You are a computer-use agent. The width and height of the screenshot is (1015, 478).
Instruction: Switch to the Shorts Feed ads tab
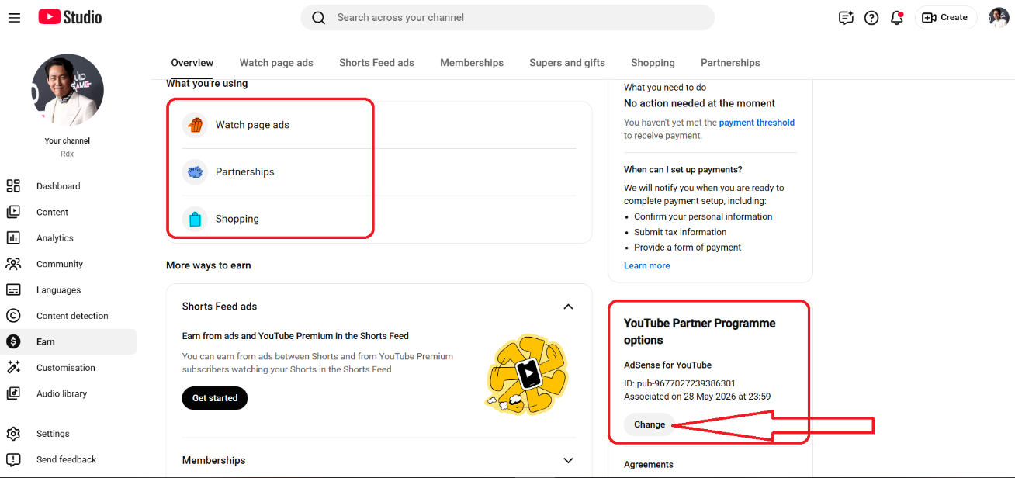point(376,63)
